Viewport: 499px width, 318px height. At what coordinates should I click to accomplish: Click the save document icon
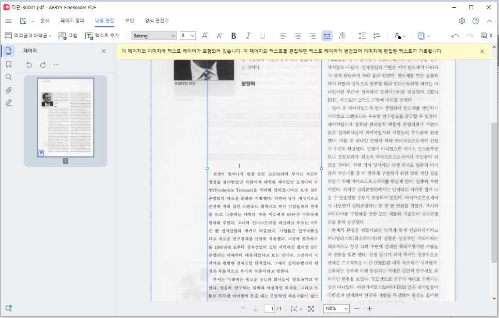(x=23, y=21)
